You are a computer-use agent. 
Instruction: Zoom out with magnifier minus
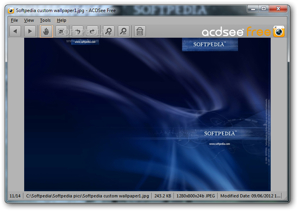pos(124,31)
